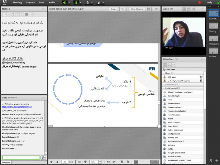Select the Collaboration layout thumbnail

214,51
